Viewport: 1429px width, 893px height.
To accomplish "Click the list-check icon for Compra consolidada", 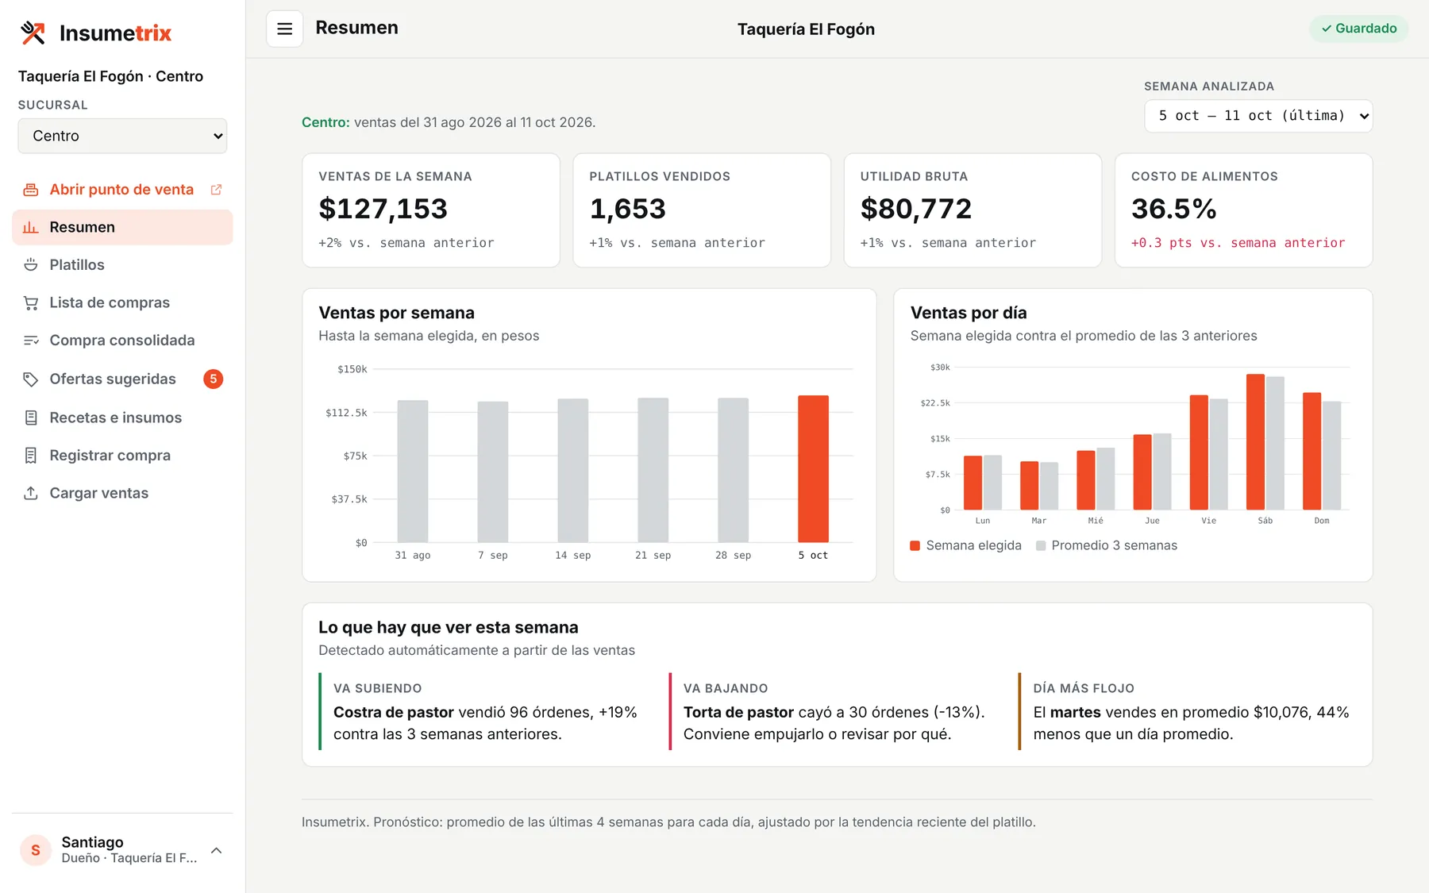I will tap(31, 340).
